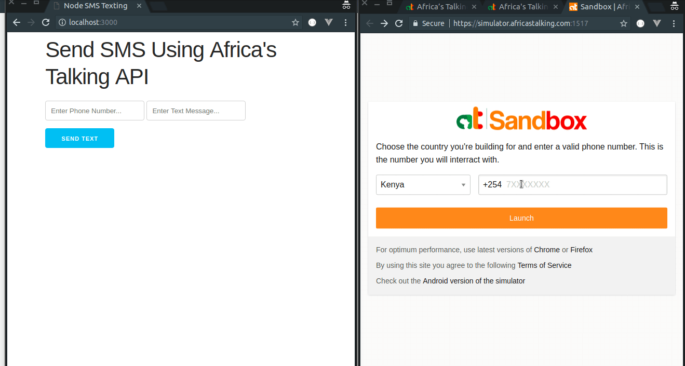Open the Kenya country dropdown
This screenshot has width=685, height=366.
(423, 185)
